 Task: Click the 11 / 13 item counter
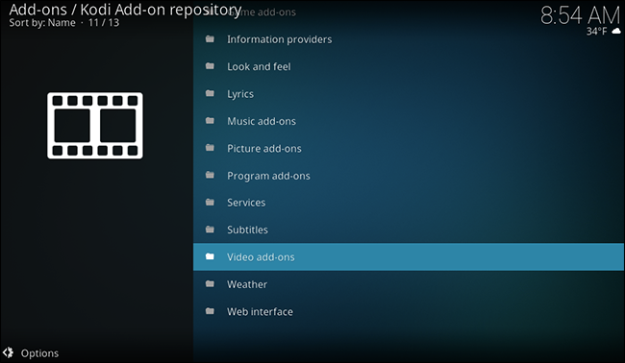tap(104, 23)
